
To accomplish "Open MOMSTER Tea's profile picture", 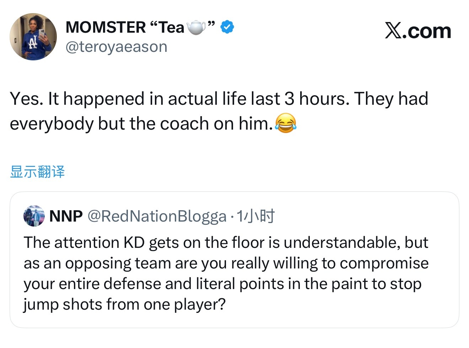I will click(x=33, y=37).
